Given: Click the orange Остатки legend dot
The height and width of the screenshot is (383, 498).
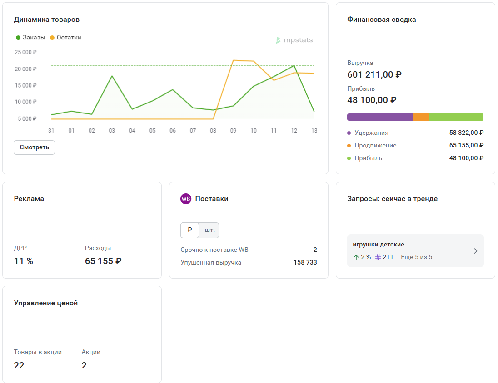Looking at the screenshot, I should tap(52, 38).
